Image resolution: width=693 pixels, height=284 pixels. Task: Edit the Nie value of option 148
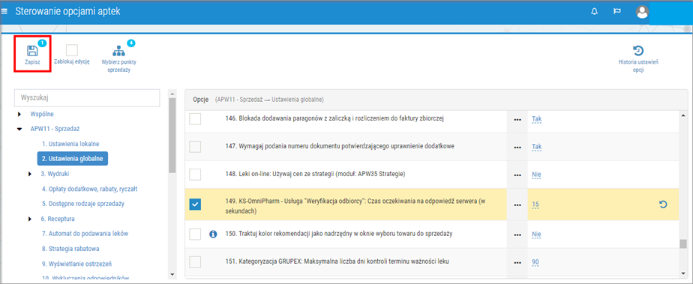tap(536, 174)
